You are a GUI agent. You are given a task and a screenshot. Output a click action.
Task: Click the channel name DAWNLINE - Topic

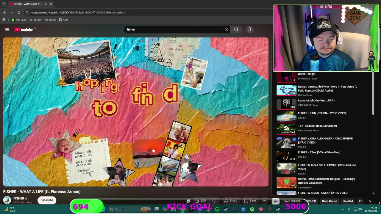pyautogui.click(x=308, y=79)
